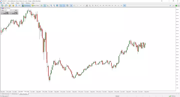Switch to M1 timeframe
The width and height of the screenshot is (180, 97).
click(x=100, y=5)
